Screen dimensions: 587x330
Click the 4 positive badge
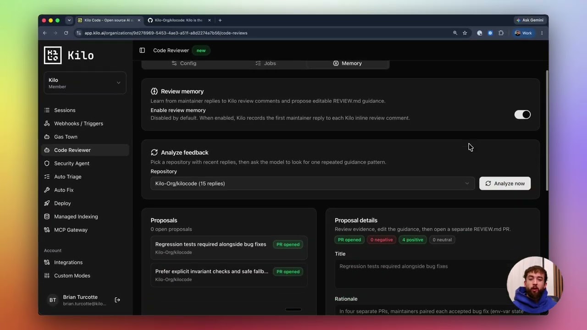(413, 240)
